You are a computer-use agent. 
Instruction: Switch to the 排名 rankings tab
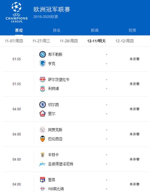click(x=57, y=30)
